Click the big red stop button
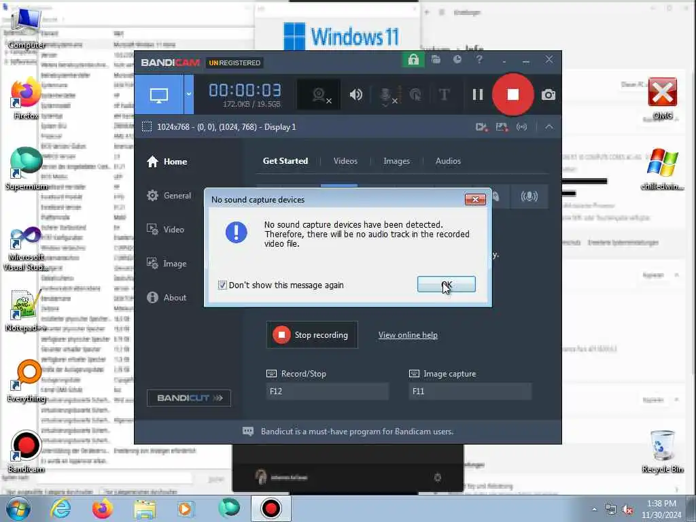 (512, 94)
